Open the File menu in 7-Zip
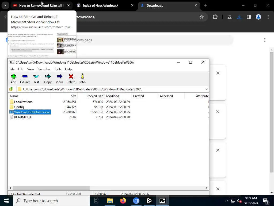Screen dimensions: 274x206 12,69
